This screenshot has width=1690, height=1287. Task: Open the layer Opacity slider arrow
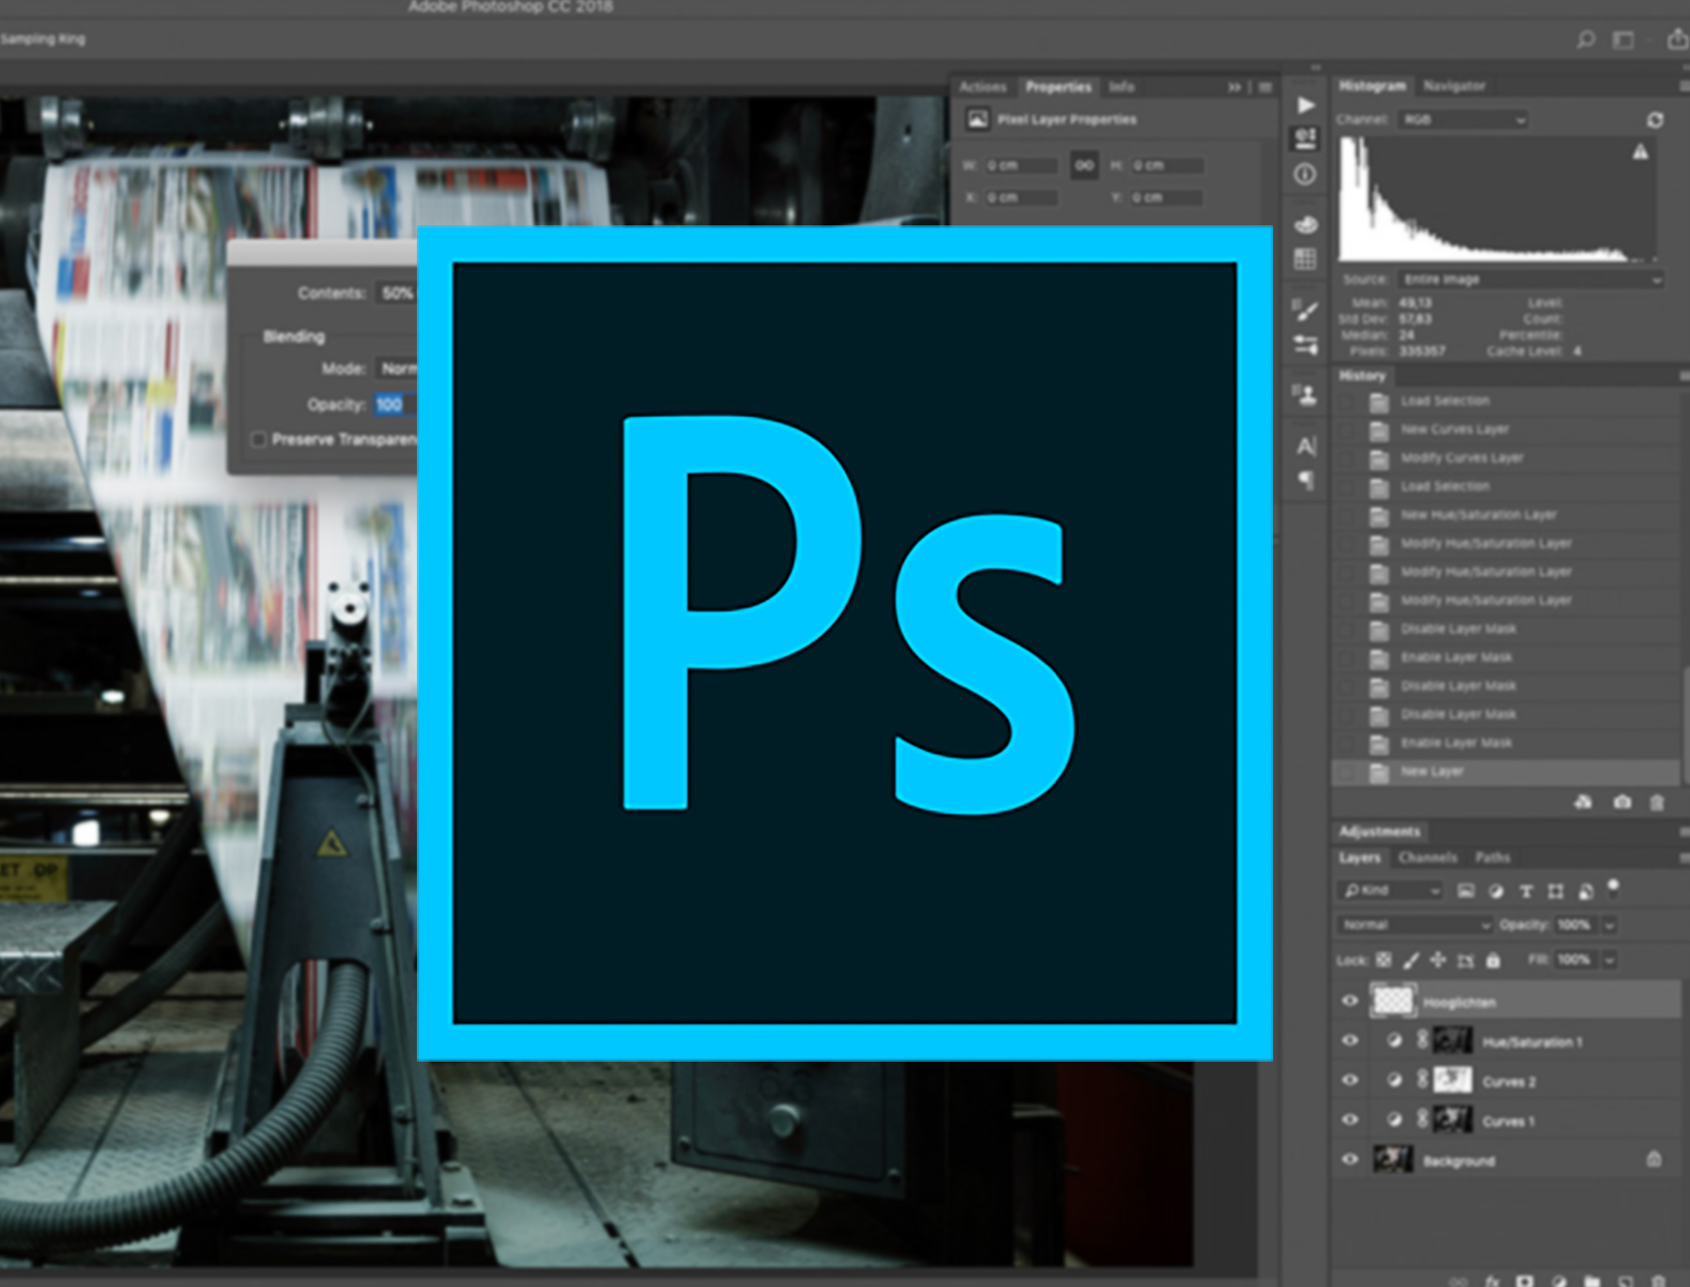pos(1609,926)
